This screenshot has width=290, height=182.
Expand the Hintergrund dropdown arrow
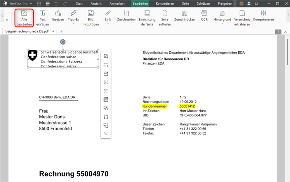tap(222, 24)
